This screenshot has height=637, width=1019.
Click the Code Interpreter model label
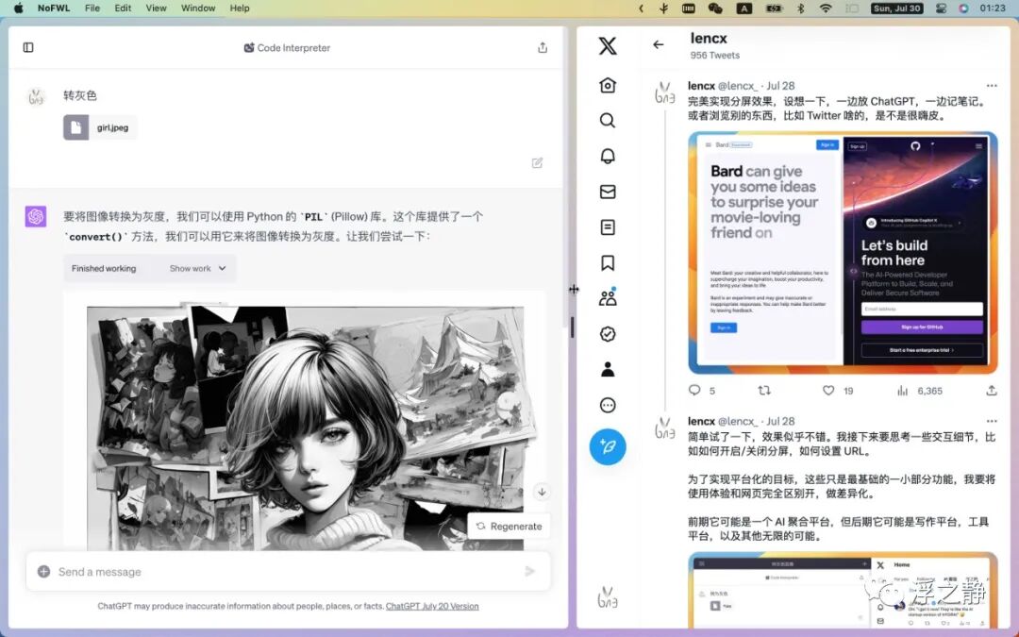click(x=287, y=47)
